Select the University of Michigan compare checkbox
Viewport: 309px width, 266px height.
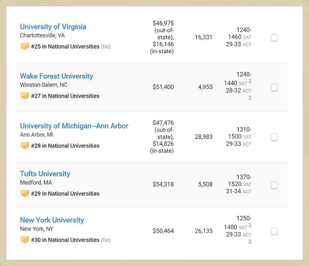click(x=274, y=137)
